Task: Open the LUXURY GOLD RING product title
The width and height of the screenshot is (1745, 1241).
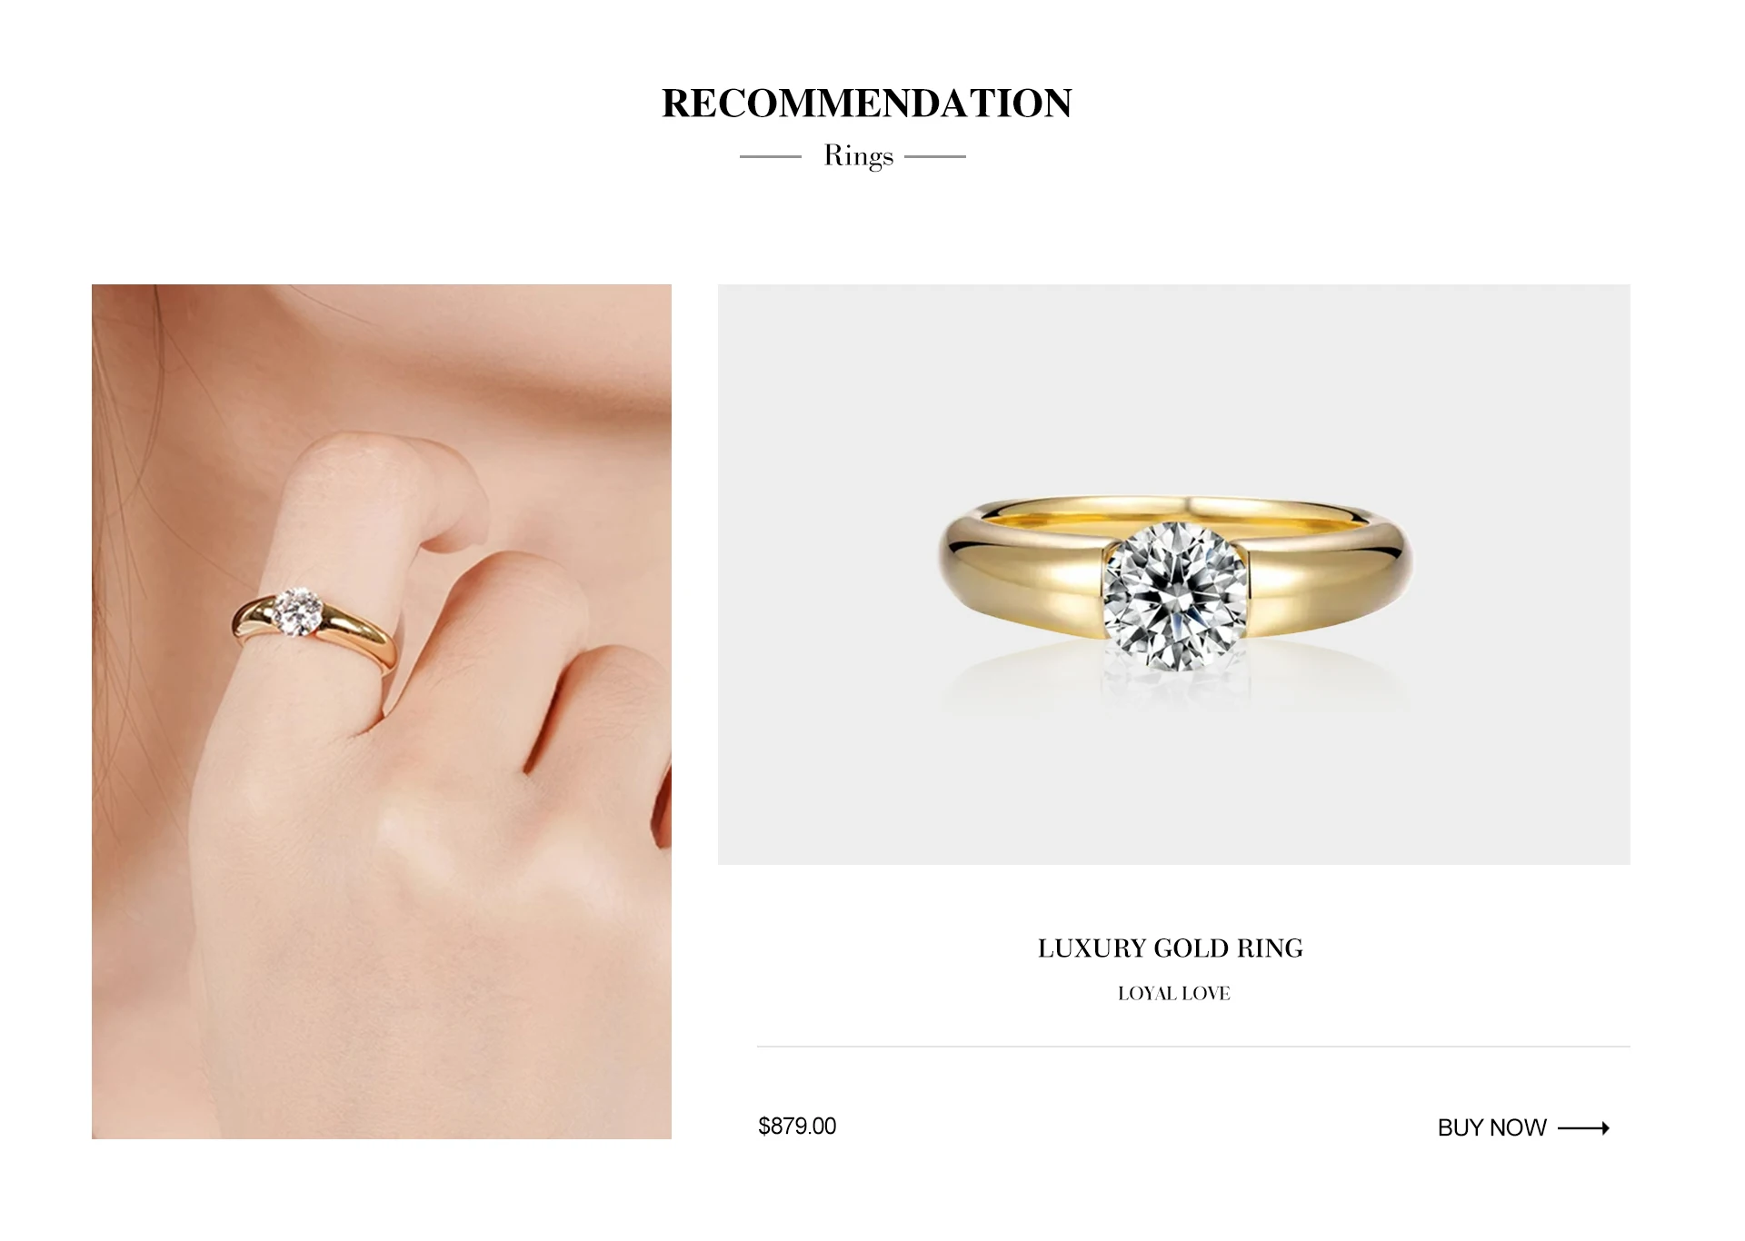Action: pyautogui.click(x=1171, y=948)
